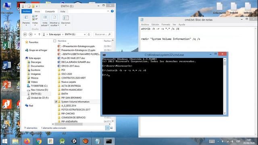
Task: Open Android Studio from the taskbar
Action: click(x=62, y=141)
